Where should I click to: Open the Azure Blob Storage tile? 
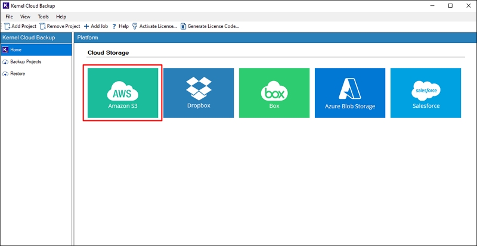pos(350,93)
